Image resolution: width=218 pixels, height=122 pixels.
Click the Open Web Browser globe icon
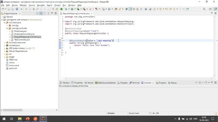tap(145, 9)
